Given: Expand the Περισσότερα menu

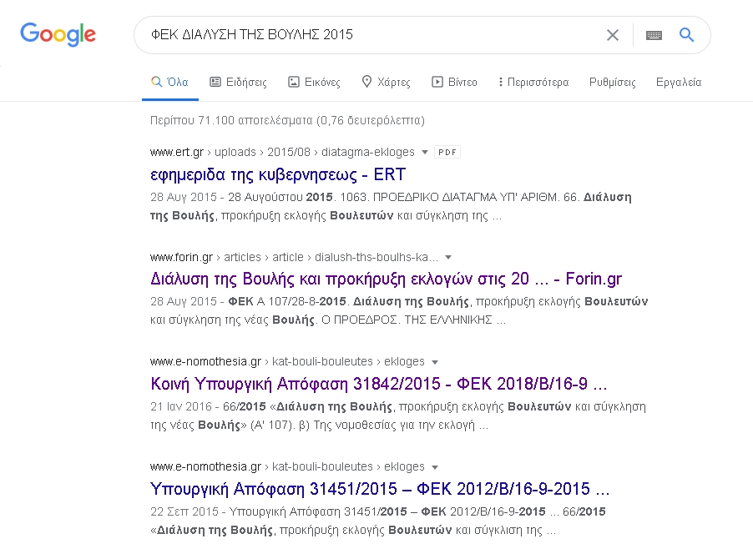Looking at the screenshot, I should [533, 82].
